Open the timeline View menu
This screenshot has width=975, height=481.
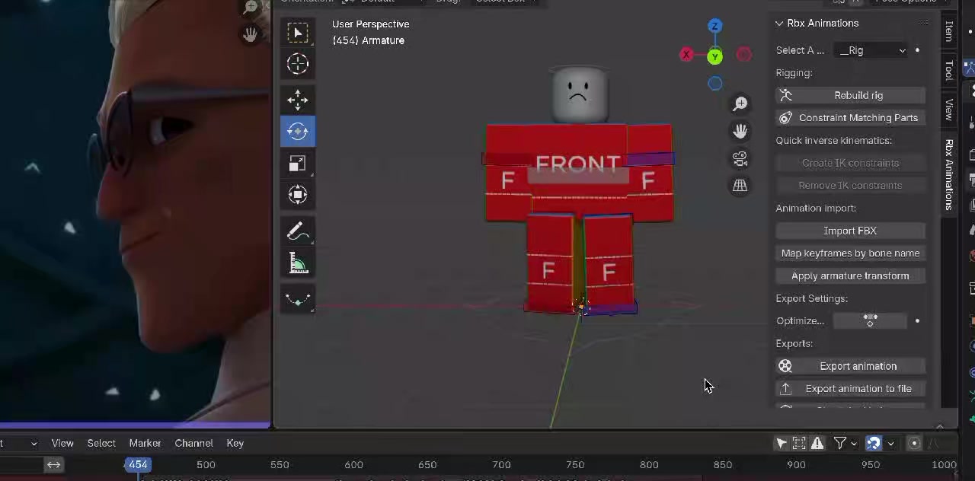click(62, 443)
